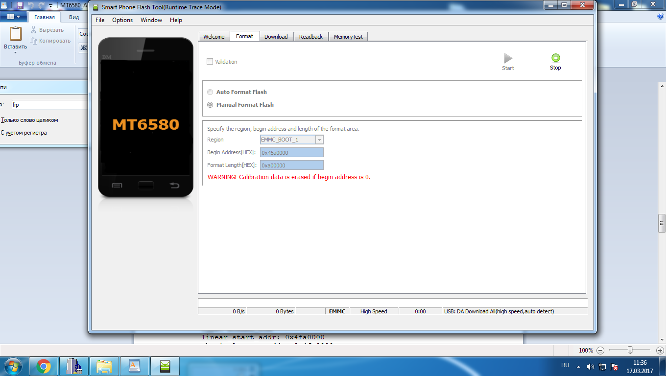Switch to the Readback tab
The image size is (666, 376).
coord(310,37)
